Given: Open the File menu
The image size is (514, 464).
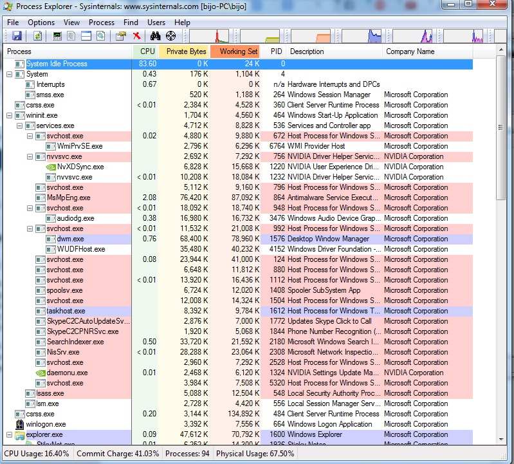Looking at the screenshot, I should pyautogui.click(x=13, y=23).
